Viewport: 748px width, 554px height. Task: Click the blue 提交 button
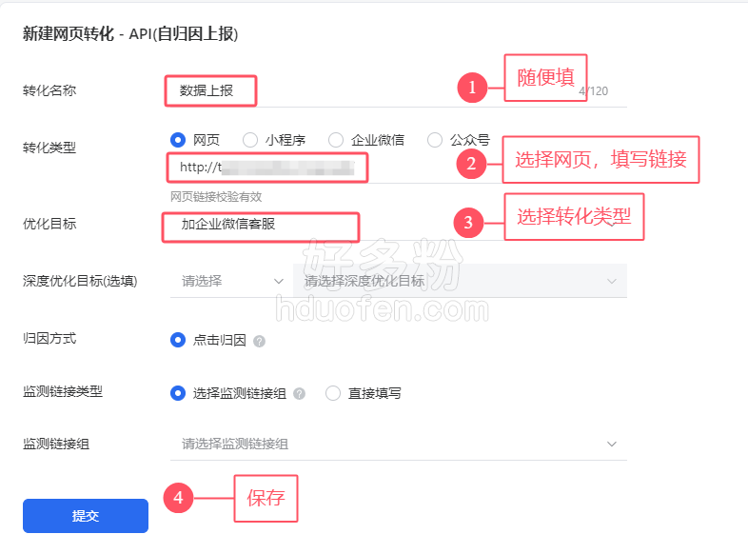(86, 516)
